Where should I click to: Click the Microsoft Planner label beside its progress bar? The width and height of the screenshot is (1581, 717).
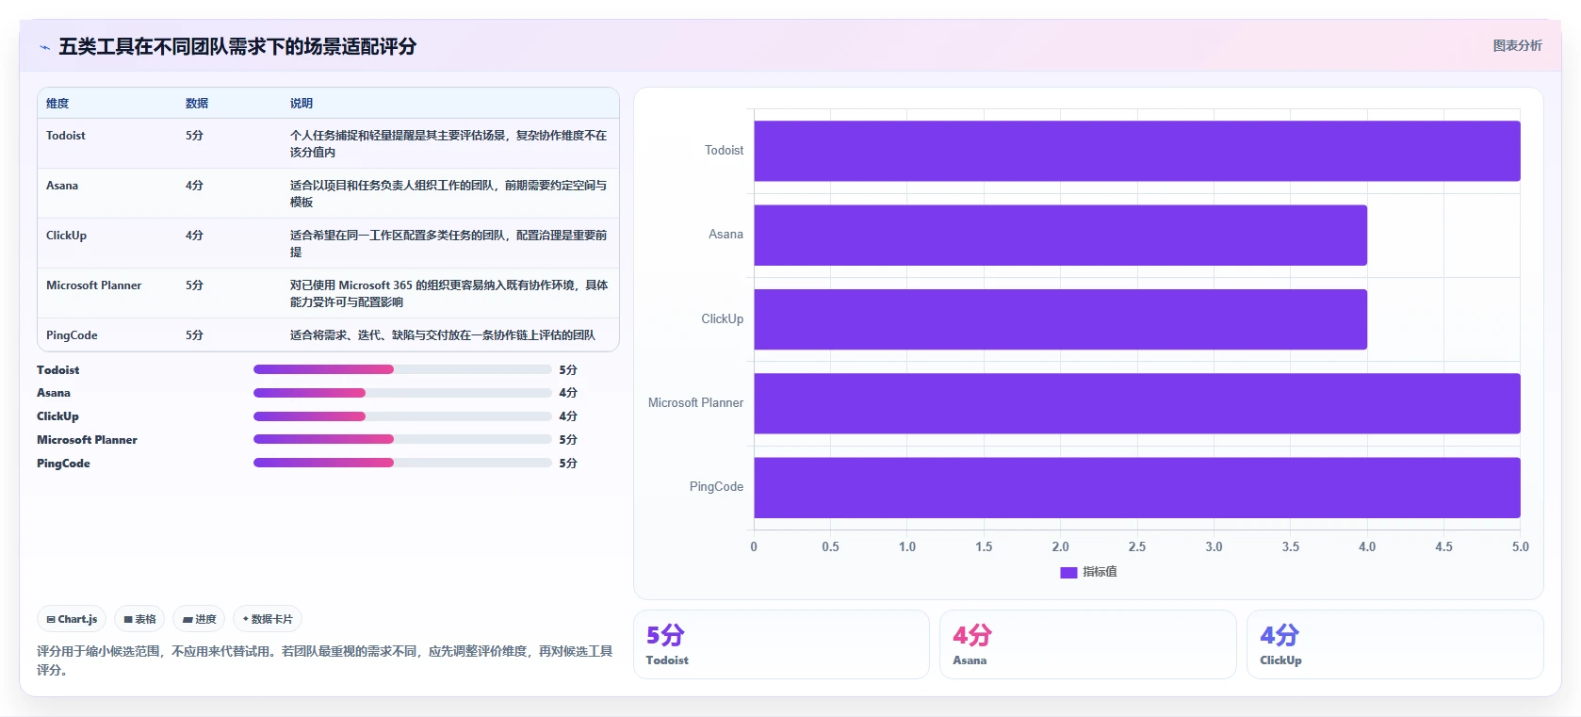87,440
